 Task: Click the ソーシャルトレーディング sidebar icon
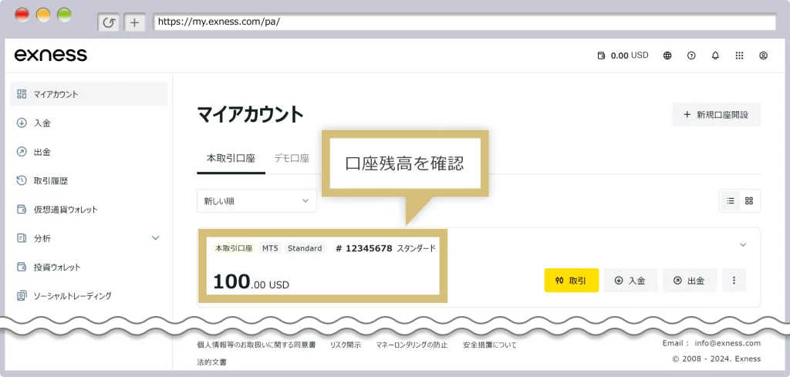point(21,296)
